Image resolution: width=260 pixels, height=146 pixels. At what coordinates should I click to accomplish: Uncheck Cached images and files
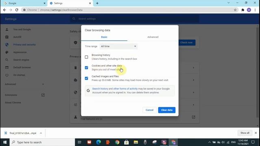click(87, 78)
